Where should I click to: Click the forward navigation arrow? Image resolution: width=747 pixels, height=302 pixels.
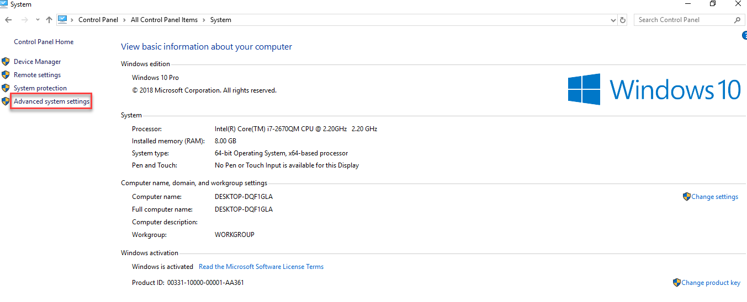(24, 20)
